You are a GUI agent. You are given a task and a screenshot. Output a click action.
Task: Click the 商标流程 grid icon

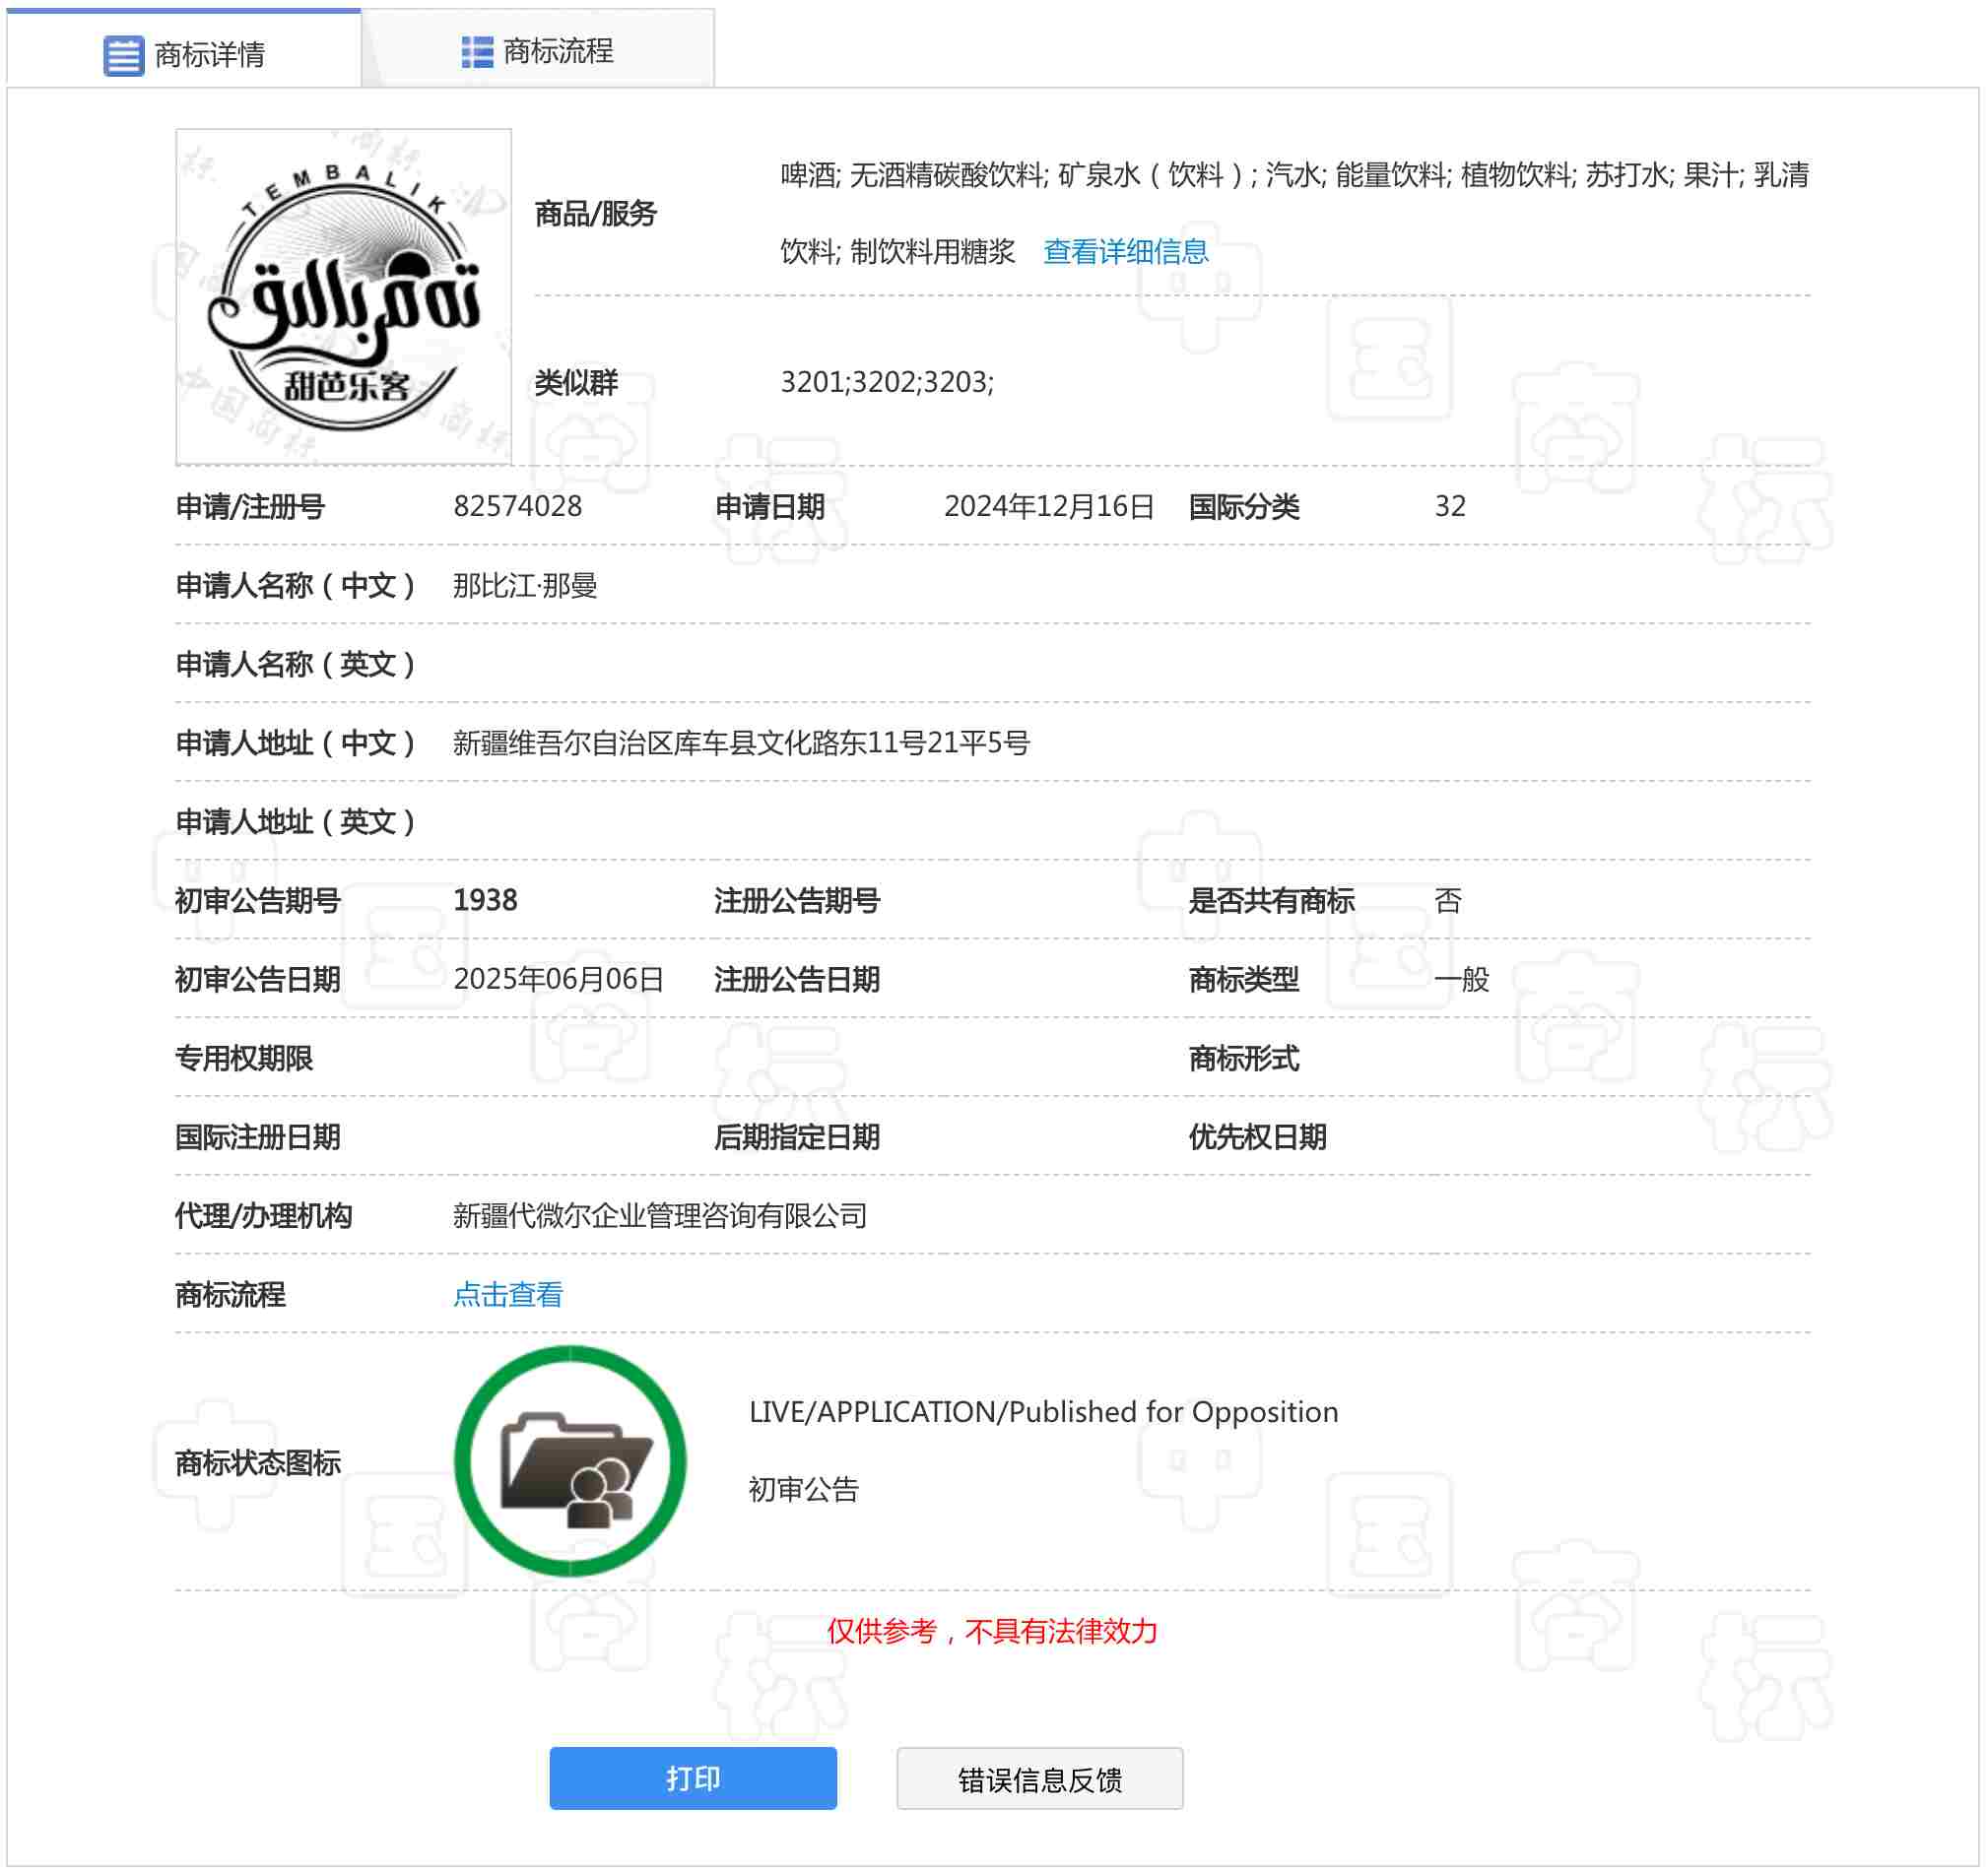point(477,52)
